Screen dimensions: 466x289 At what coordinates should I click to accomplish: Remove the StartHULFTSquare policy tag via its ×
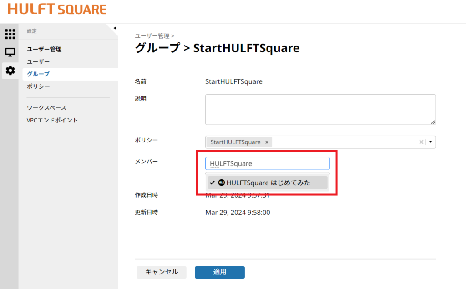267,142
